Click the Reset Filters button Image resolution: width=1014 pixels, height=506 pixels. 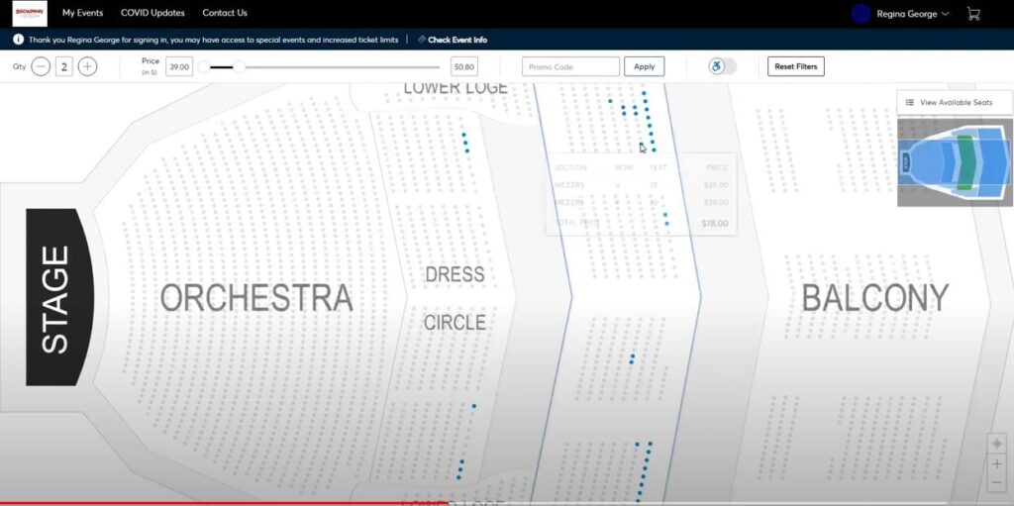pyautogui.click(x=795, y=66)
